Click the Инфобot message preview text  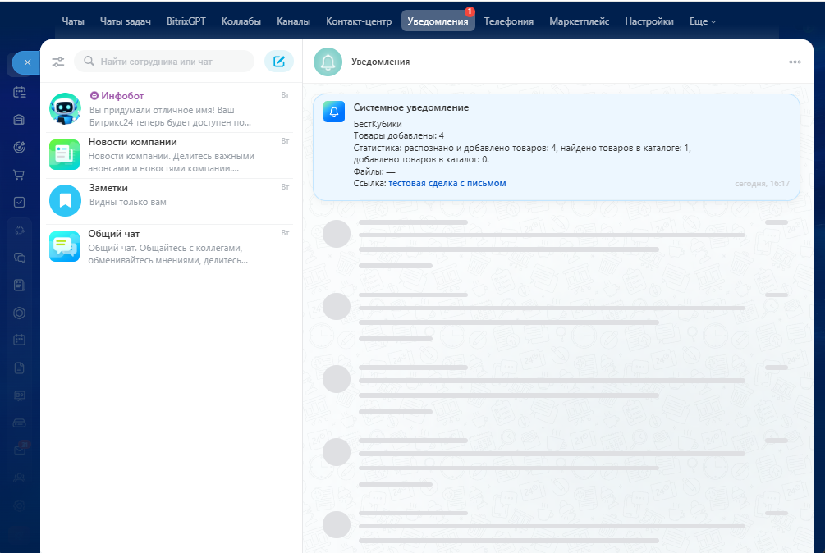click(x=170, y=117)
